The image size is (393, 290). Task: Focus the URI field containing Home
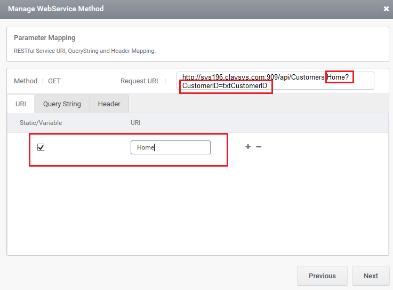(x=171, y=147)
